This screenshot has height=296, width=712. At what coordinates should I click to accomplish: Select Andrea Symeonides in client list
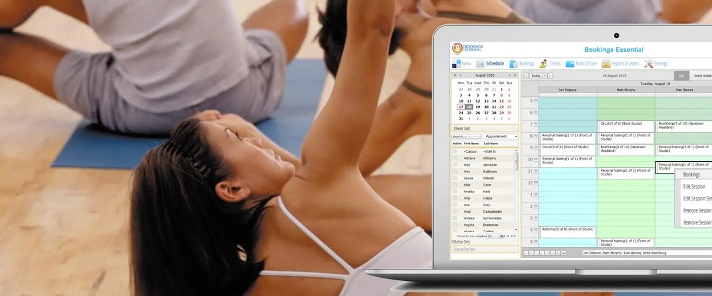[x=483, y=218]
